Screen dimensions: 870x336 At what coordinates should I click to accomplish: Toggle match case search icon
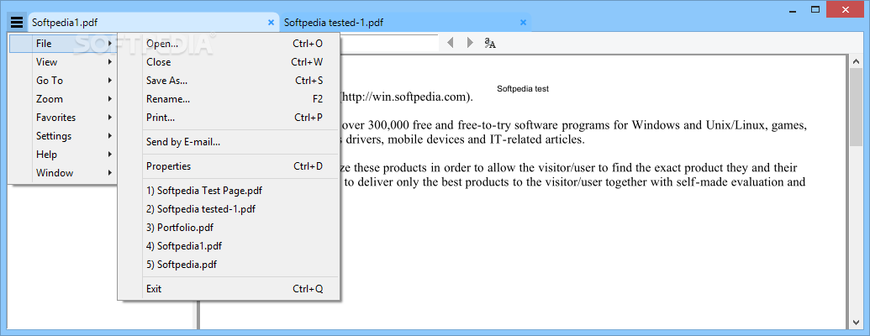coord(490,43)
